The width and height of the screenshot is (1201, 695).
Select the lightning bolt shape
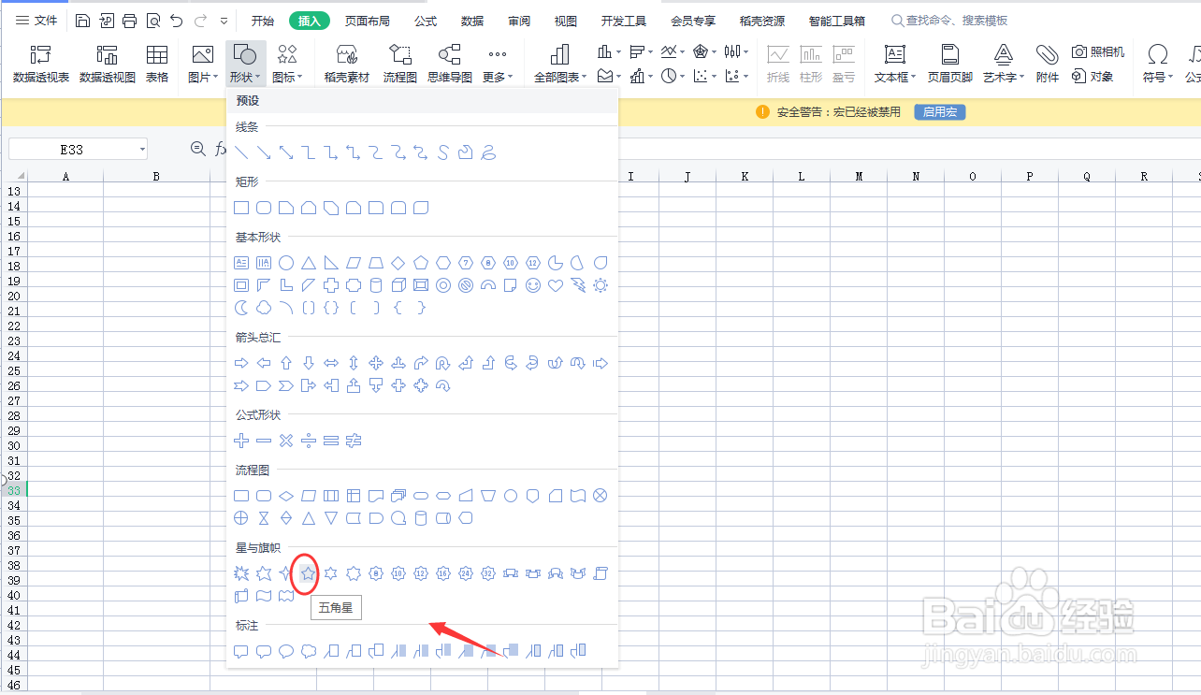pyautogui.click(x=578, y=285)
